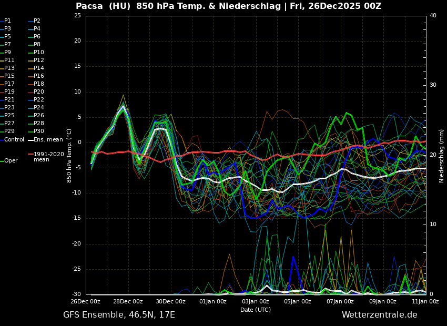Click the P16 legend entry
Viewport: 447px width, 326px height.
point(39,76)
